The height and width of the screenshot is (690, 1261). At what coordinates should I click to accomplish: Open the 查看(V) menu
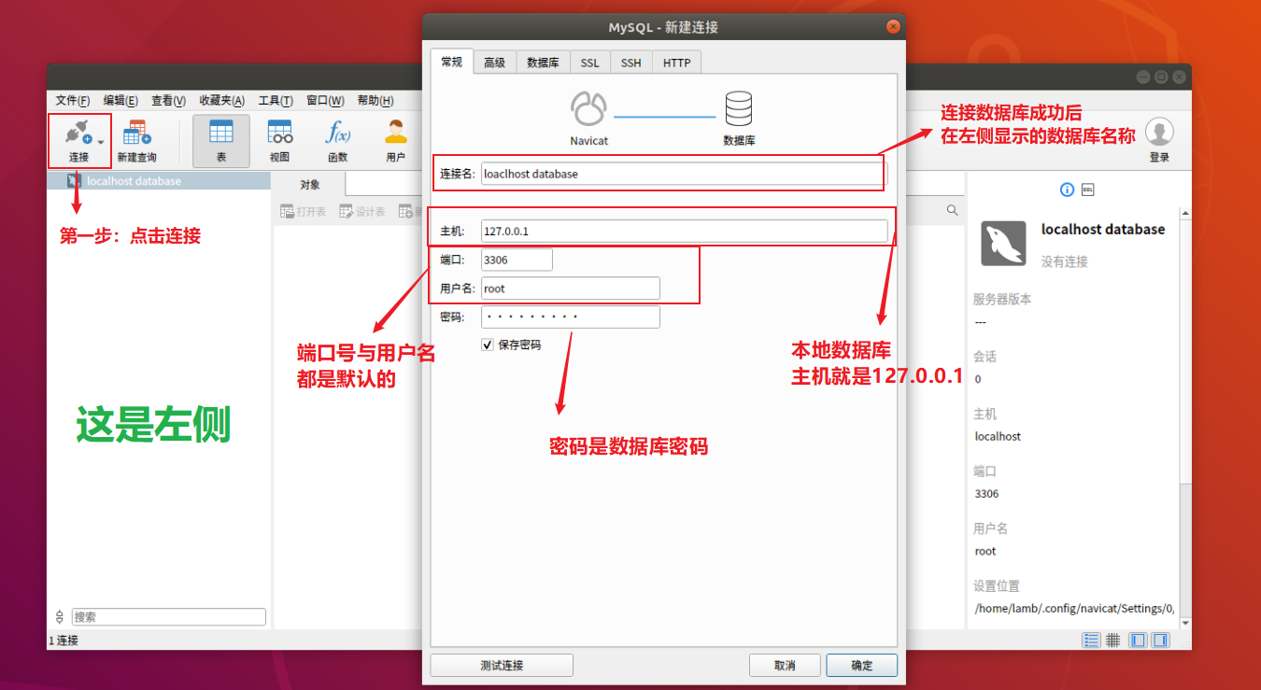click(169, 101)
